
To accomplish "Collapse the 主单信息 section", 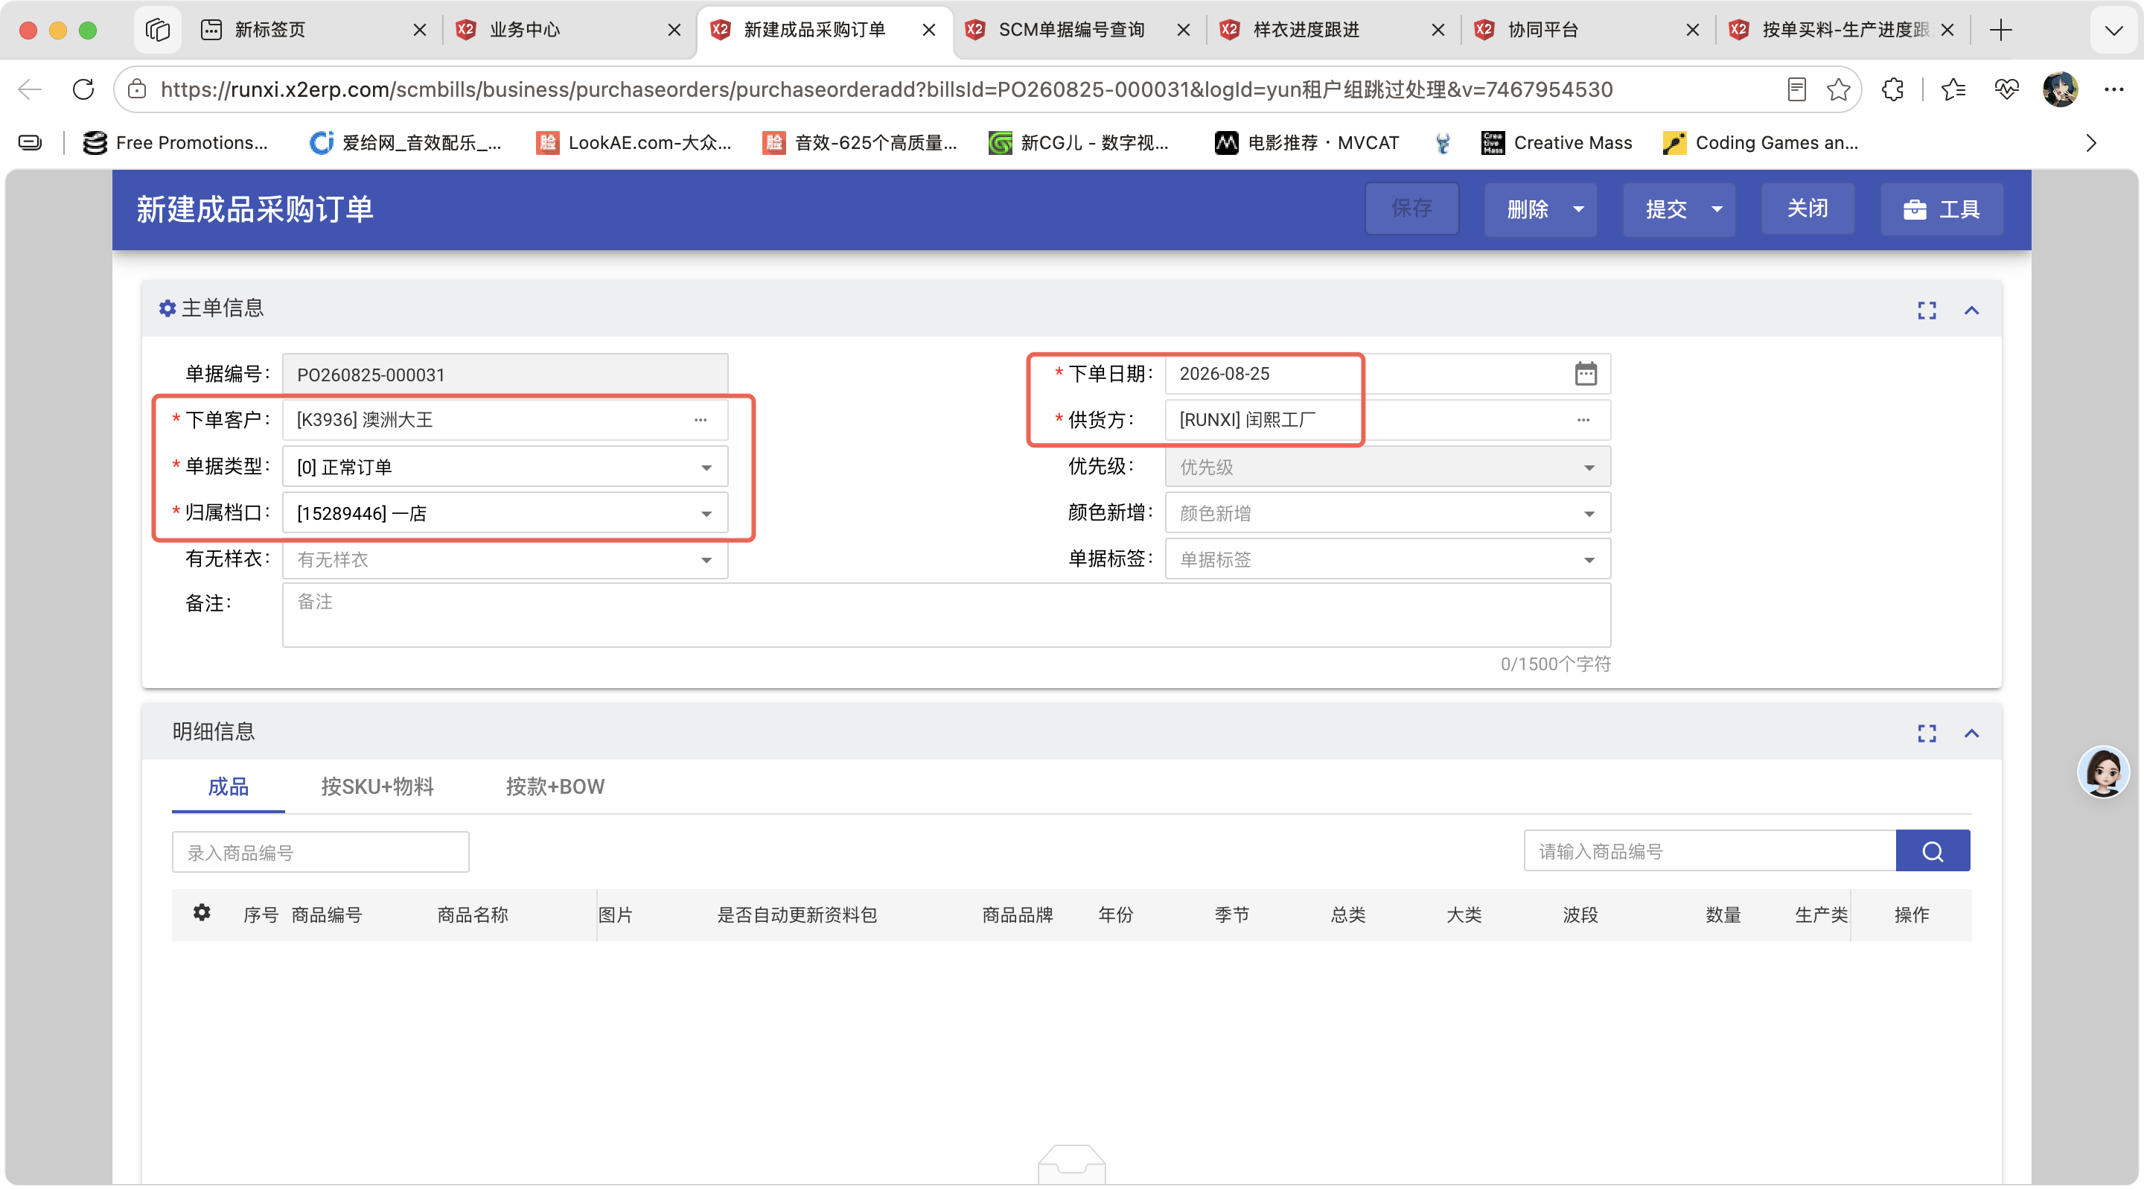I will 1972,311.
